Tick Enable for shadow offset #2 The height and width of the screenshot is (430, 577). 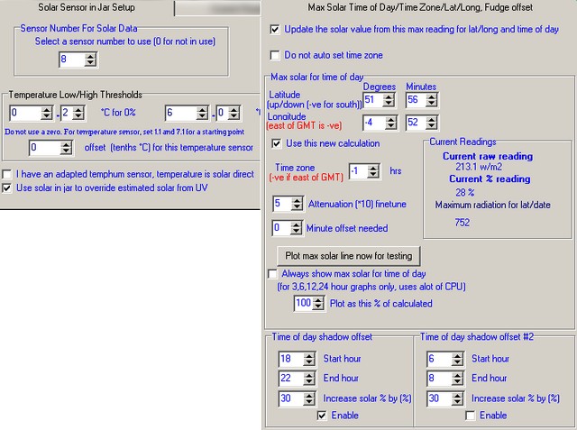[x=470, y=416]
